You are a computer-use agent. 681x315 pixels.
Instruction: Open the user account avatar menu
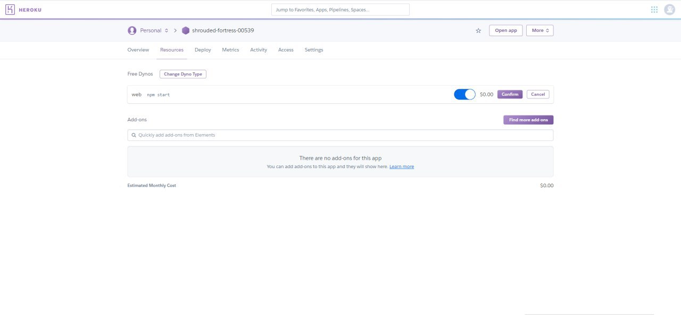(x=669, y=9)
